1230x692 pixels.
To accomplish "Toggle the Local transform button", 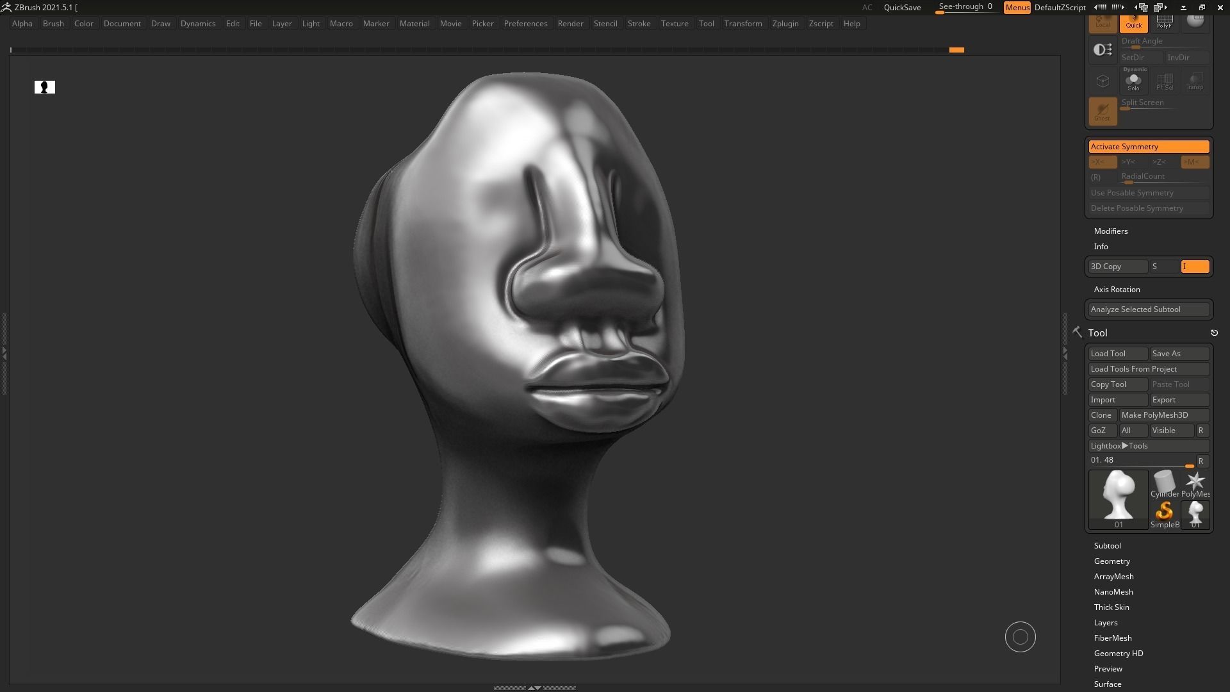I will (1103, 23).
